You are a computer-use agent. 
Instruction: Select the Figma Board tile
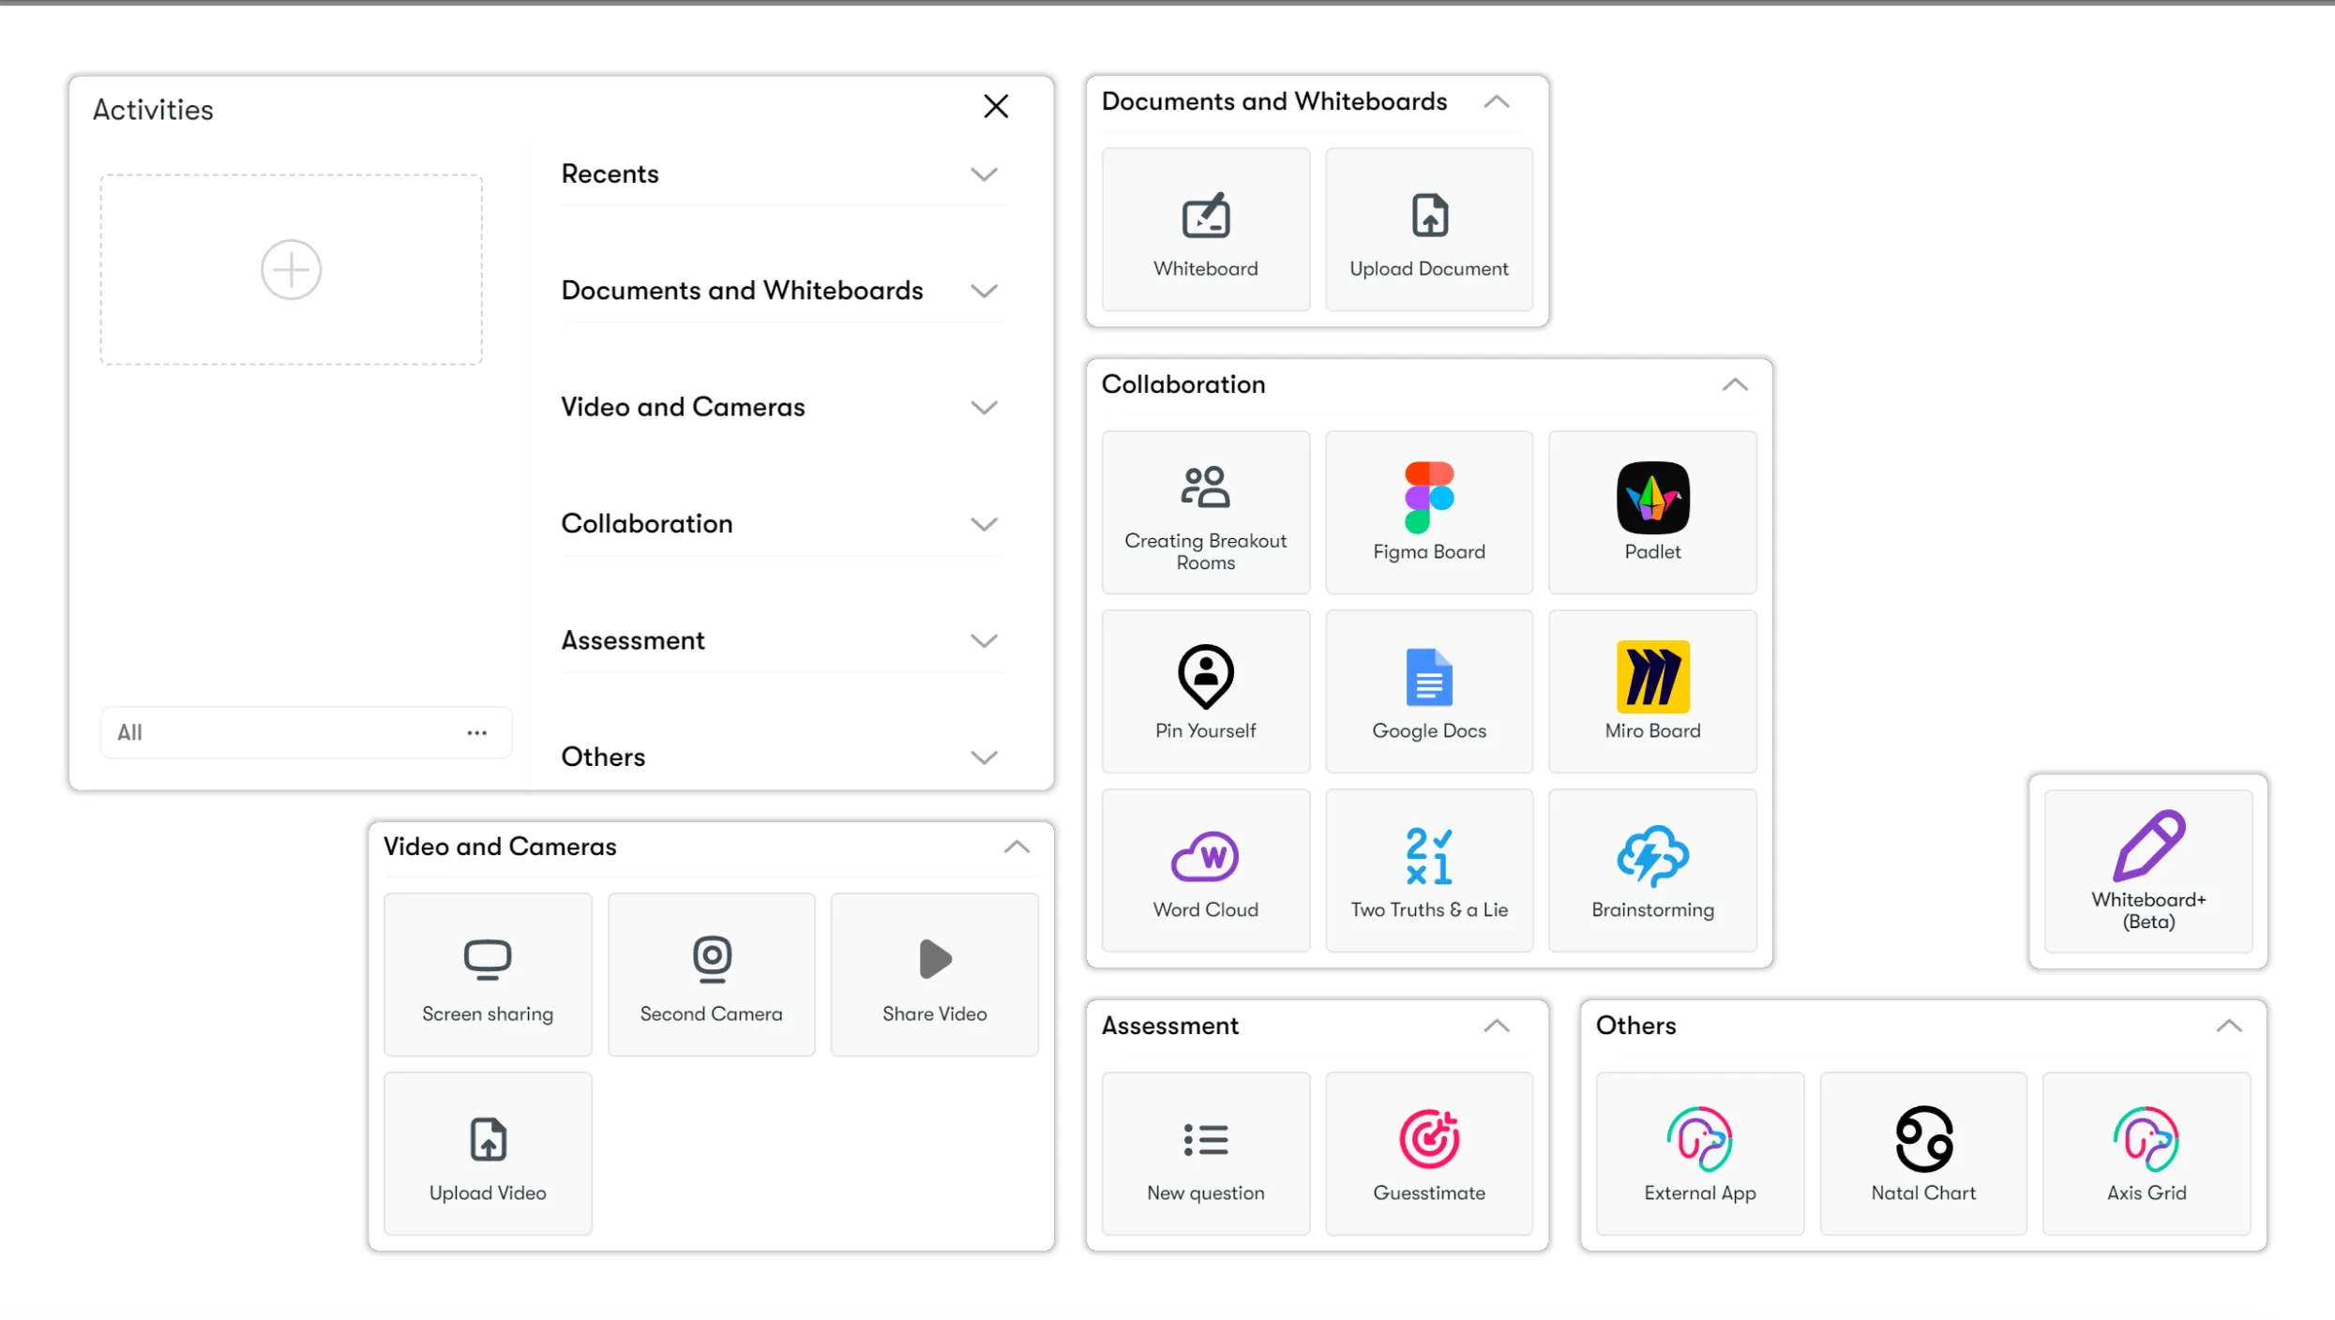click(x=1428, y=512)
